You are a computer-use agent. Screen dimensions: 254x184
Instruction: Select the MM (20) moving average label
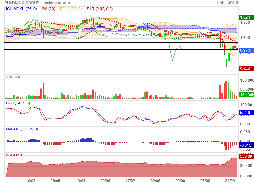(49, 9)
